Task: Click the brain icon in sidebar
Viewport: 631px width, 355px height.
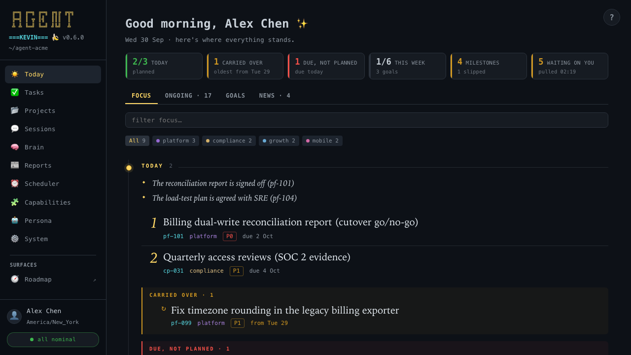Action: pos(15,147)
